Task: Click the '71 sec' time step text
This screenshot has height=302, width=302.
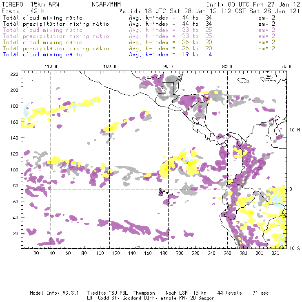Action: coord(261,293)
